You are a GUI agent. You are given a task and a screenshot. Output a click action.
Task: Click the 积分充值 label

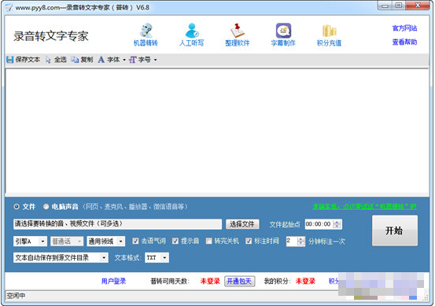329,43
